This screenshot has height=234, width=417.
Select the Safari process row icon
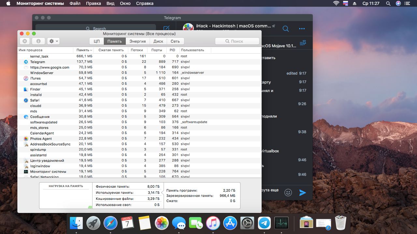click(x=26, y=100)
